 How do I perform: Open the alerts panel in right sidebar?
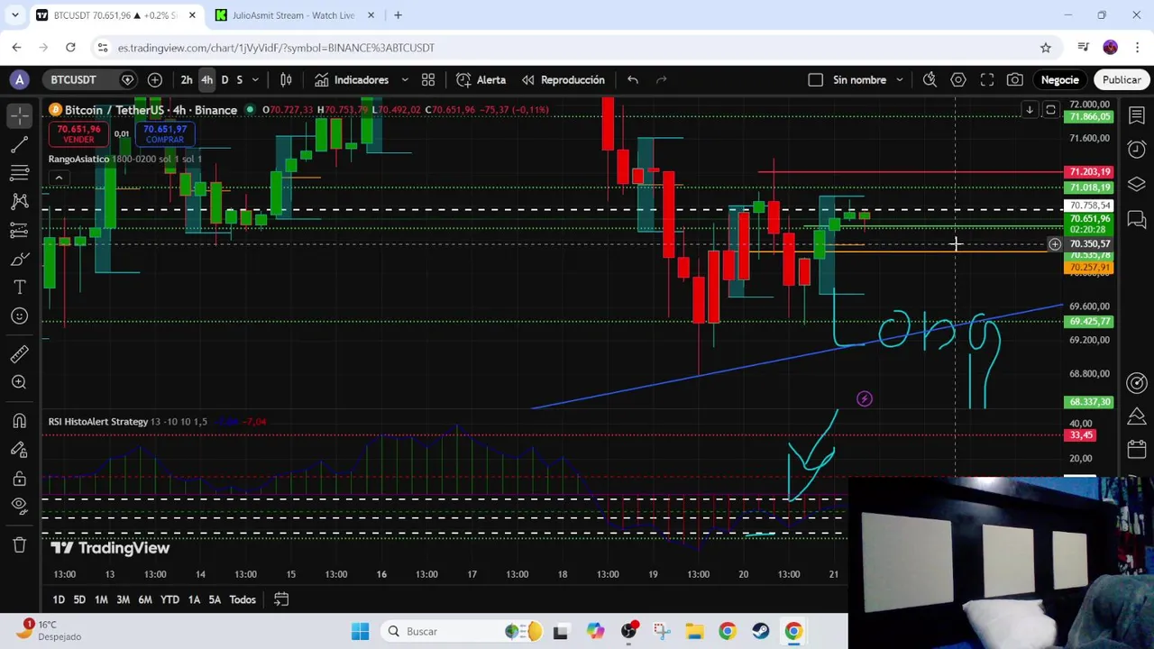click(1137, 149)
